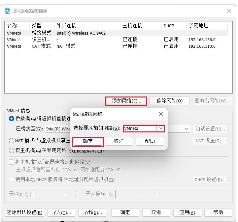Close the 虚拟网络编辑器 window

(229, 11)
